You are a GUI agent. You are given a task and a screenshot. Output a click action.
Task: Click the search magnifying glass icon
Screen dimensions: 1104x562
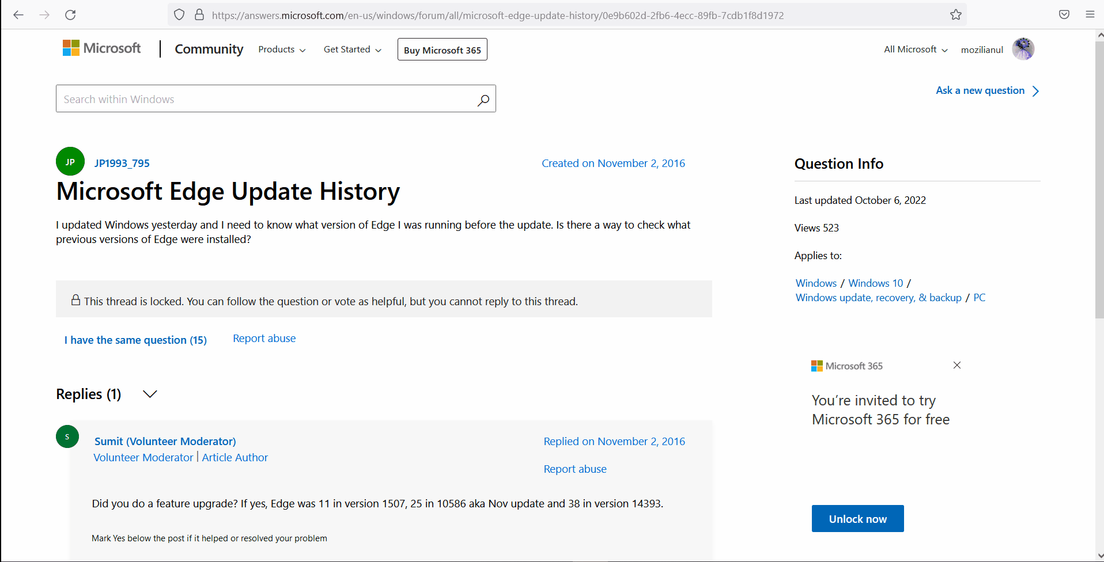pos(483,99)
